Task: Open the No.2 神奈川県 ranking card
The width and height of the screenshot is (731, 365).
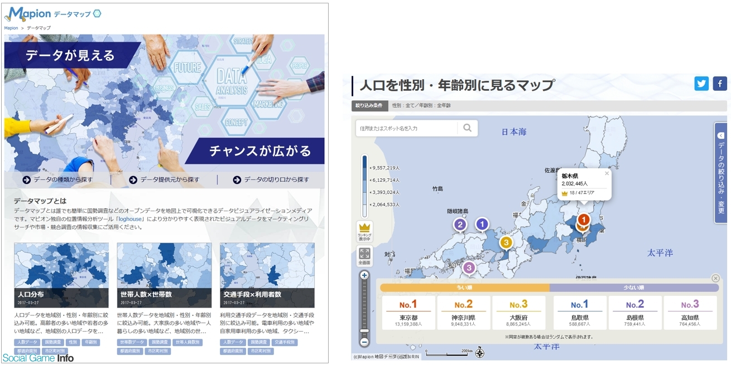Action: click(464, 313)
